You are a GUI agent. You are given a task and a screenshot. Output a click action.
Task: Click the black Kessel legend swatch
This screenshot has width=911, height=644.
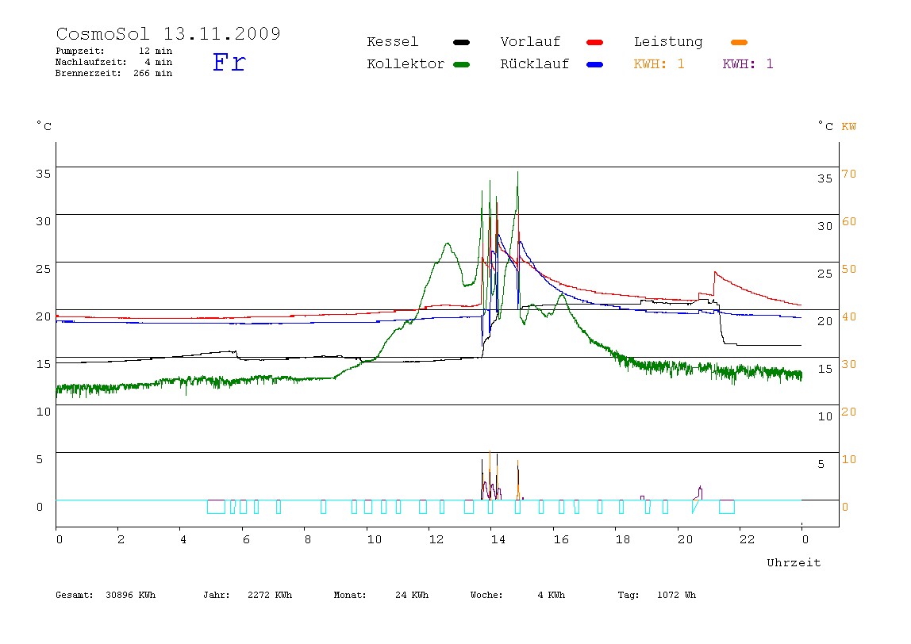(461, 42)
